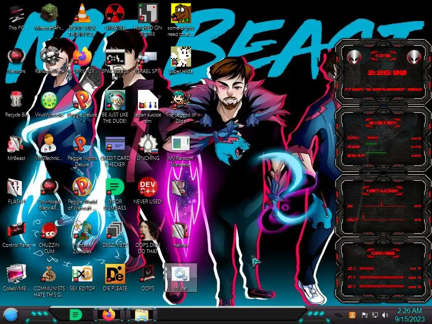432x324 pixels.
Task: Open the Network desktop icon
Action: pos(16,61)
